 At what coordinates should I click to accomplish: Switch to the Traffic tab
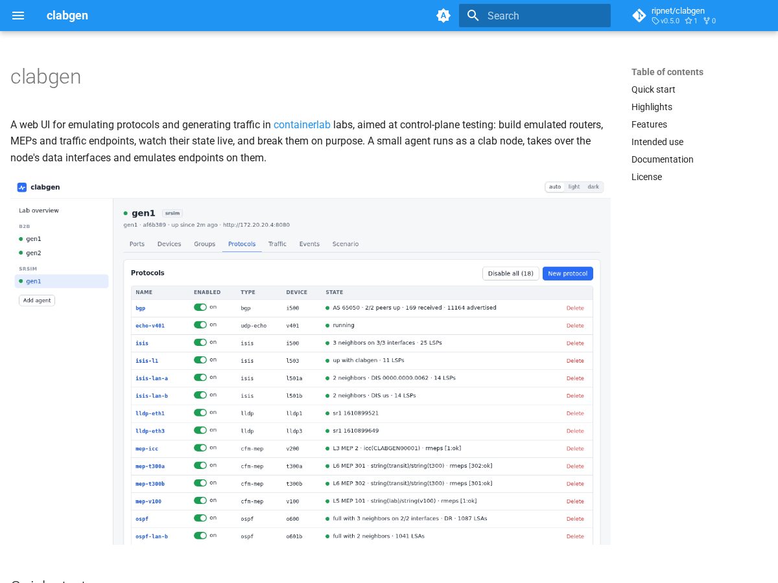click(x=277, y=244)
